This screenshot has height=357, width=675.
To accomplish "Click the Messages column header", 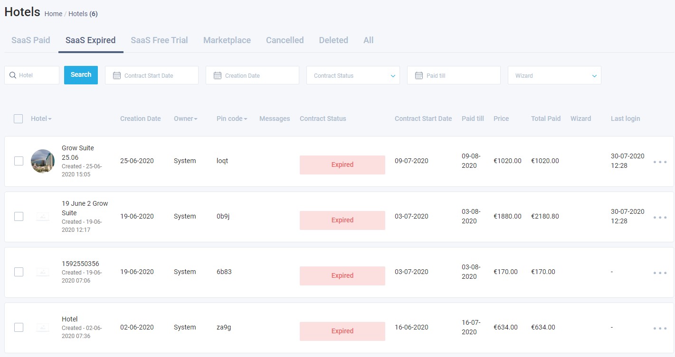I will point(275,119).
